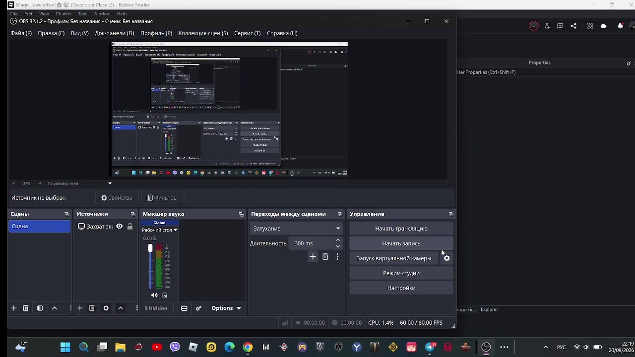Remove the transition with the trash icon
Screen dimensions: 635x357
point(325,256)
